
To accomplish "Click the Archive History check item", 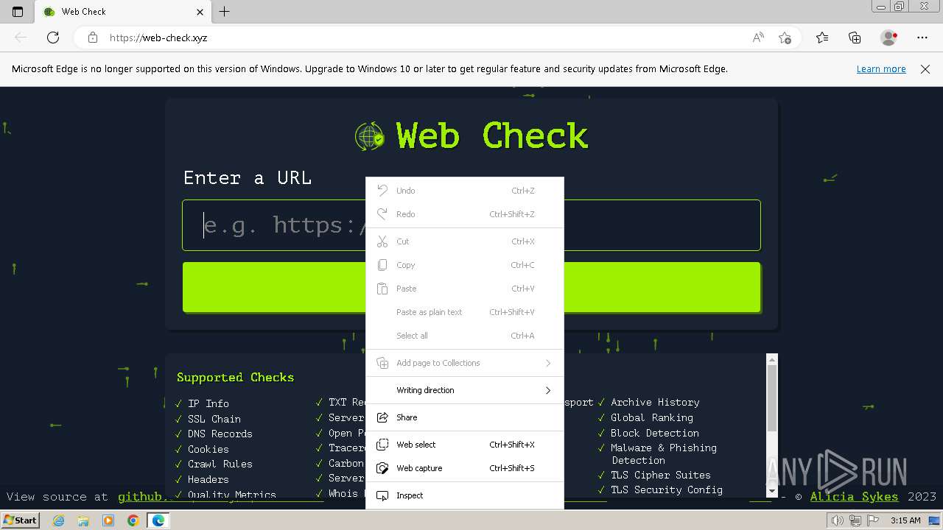I will (x=655, y=402).
